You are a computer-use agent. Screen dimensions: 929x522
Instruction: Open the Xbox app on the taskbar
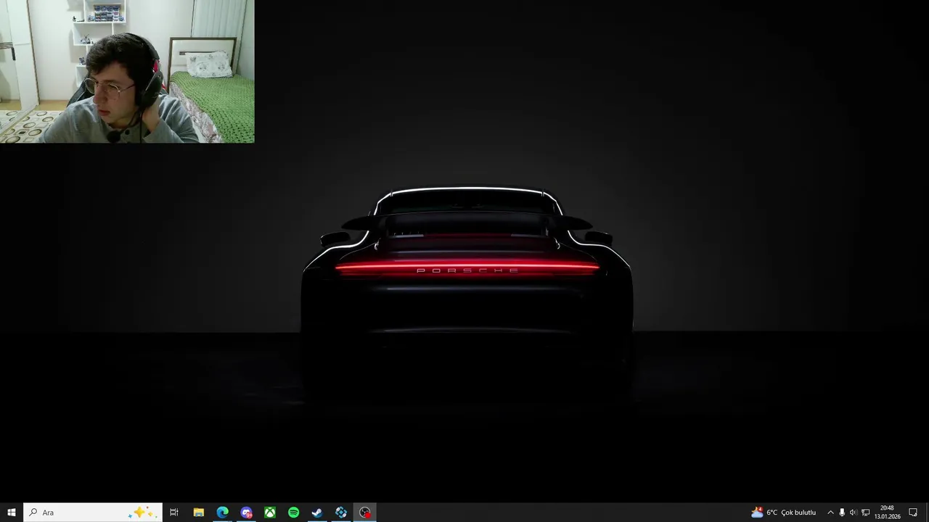[x=270, y=513]
